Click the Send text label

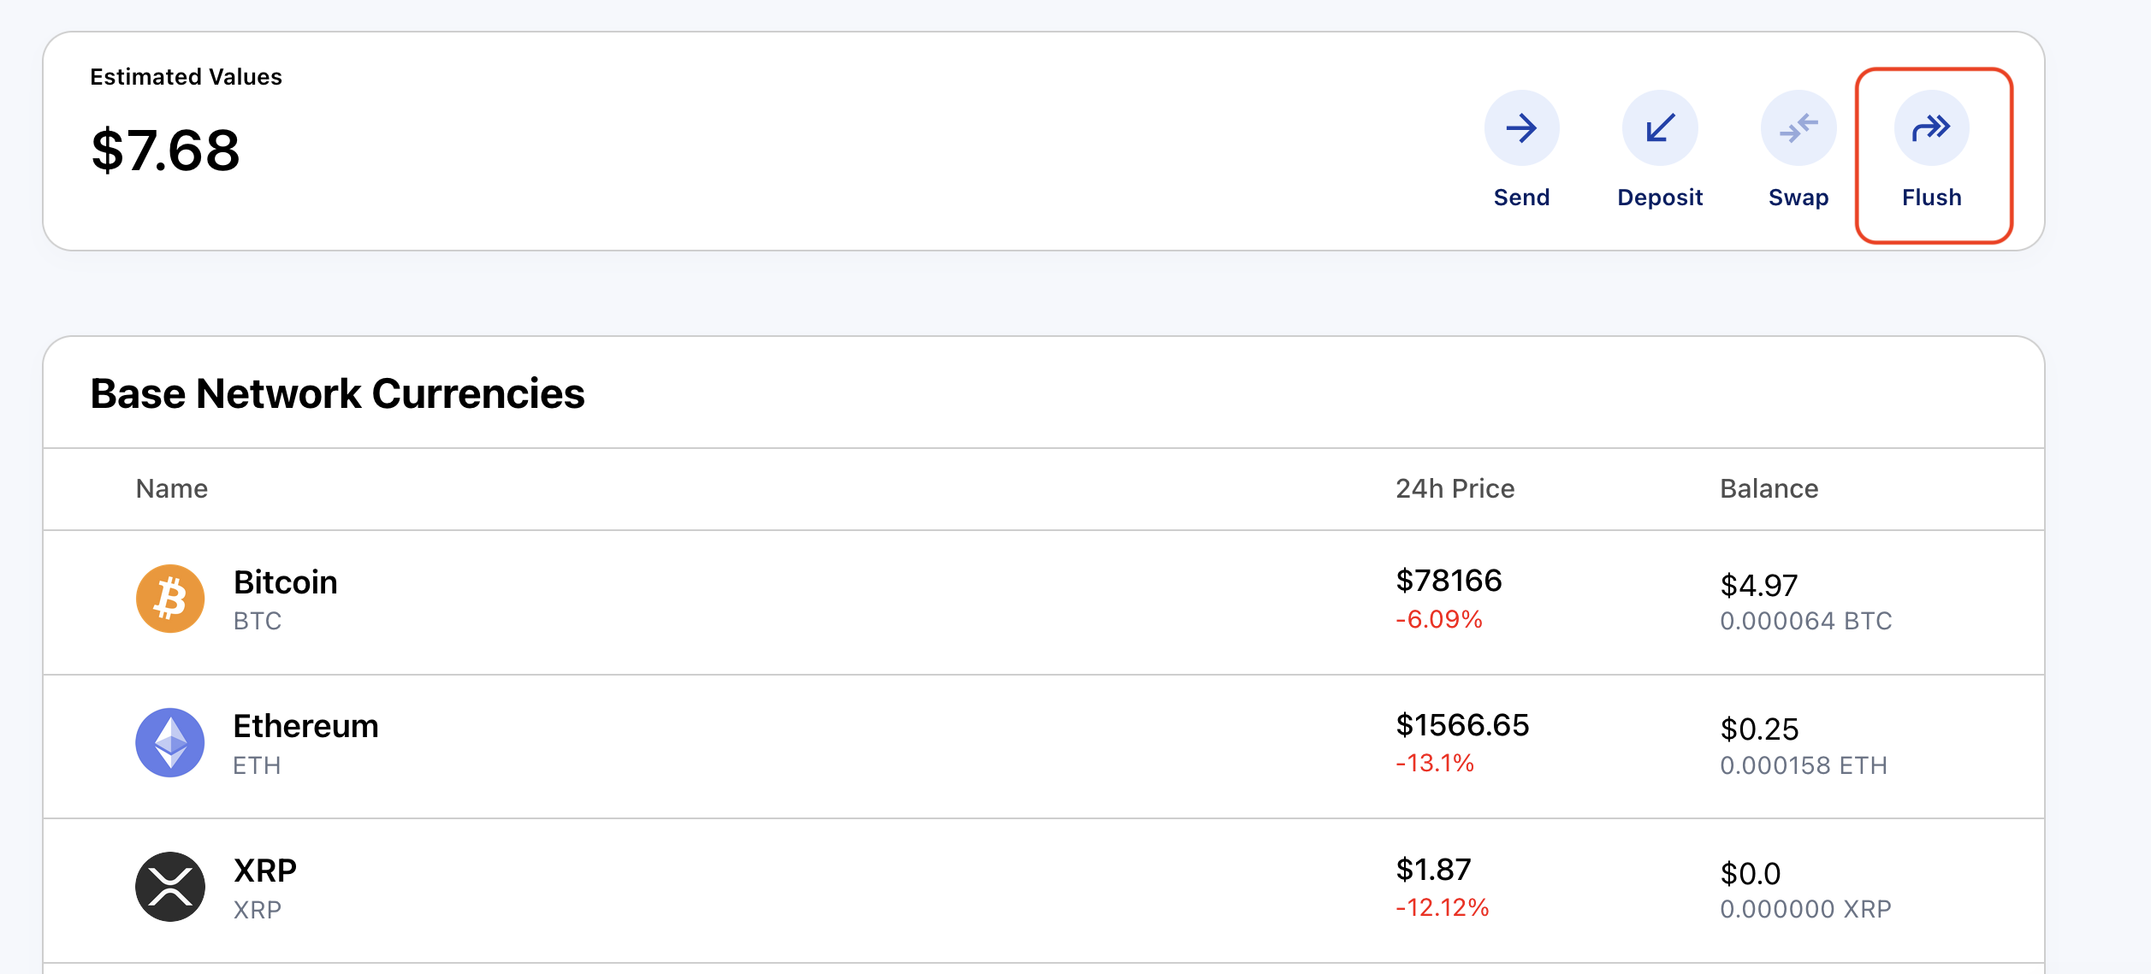1521,198
